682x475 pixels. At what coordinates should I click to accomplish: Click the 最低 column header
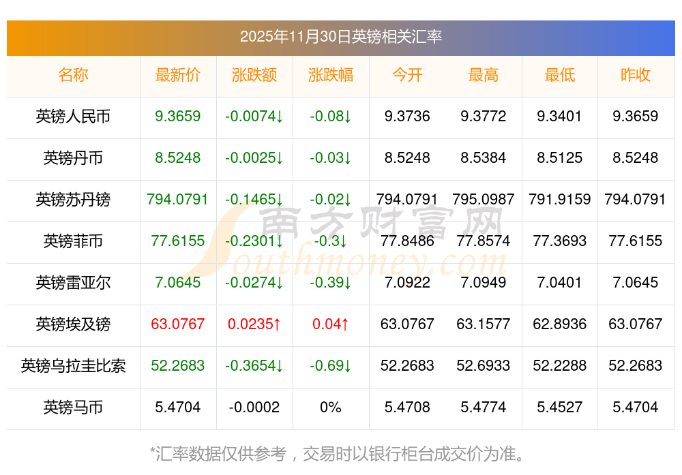(x=559, y=76)
